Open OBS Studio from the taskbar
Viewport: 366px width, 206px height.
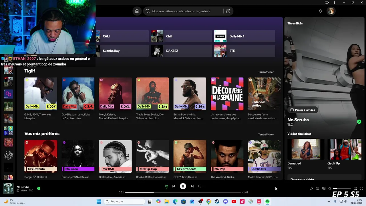click(x=200, y=201)
